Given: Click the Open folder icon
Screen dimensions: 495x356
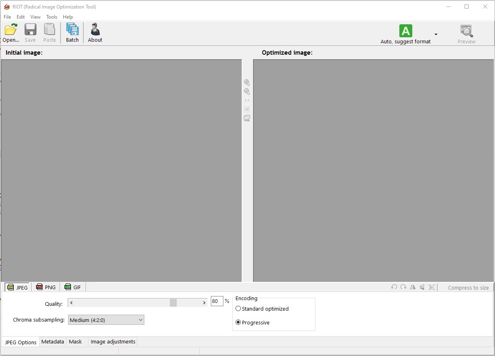Looking at the screenshot, I should pos(11,30).
